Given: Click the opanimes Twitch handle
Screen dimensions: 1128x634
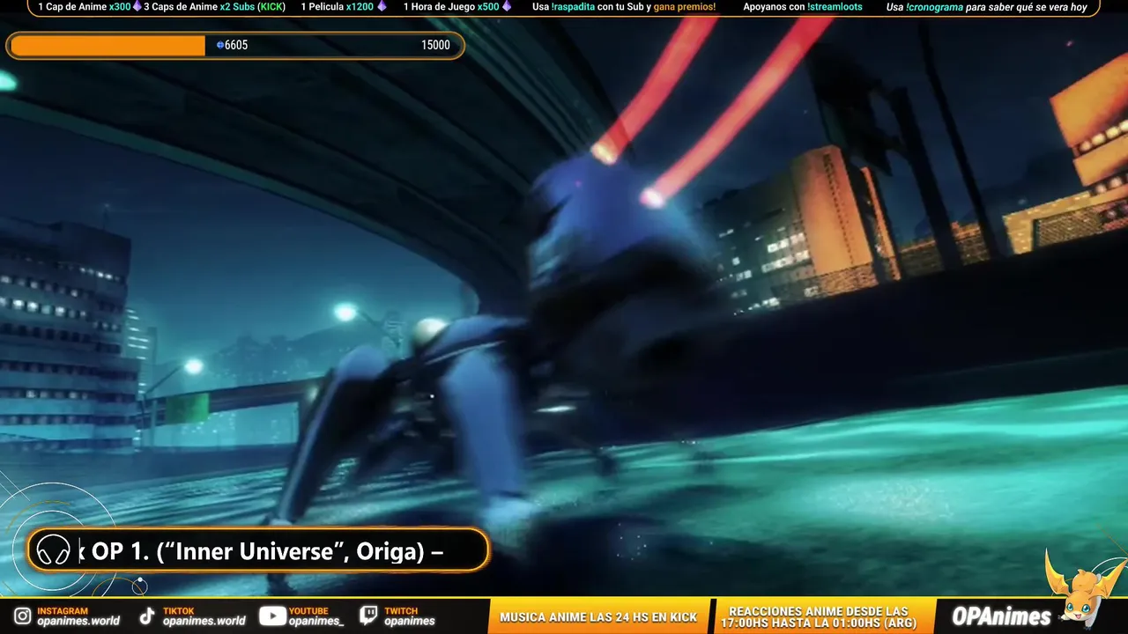Looking at the screenshot, I should (410, 621).
